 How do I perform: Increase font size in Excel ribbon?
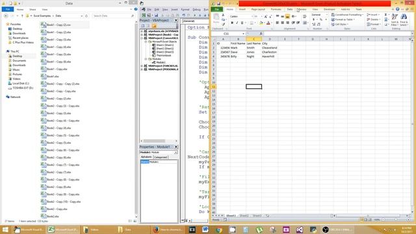click(266, 16)
